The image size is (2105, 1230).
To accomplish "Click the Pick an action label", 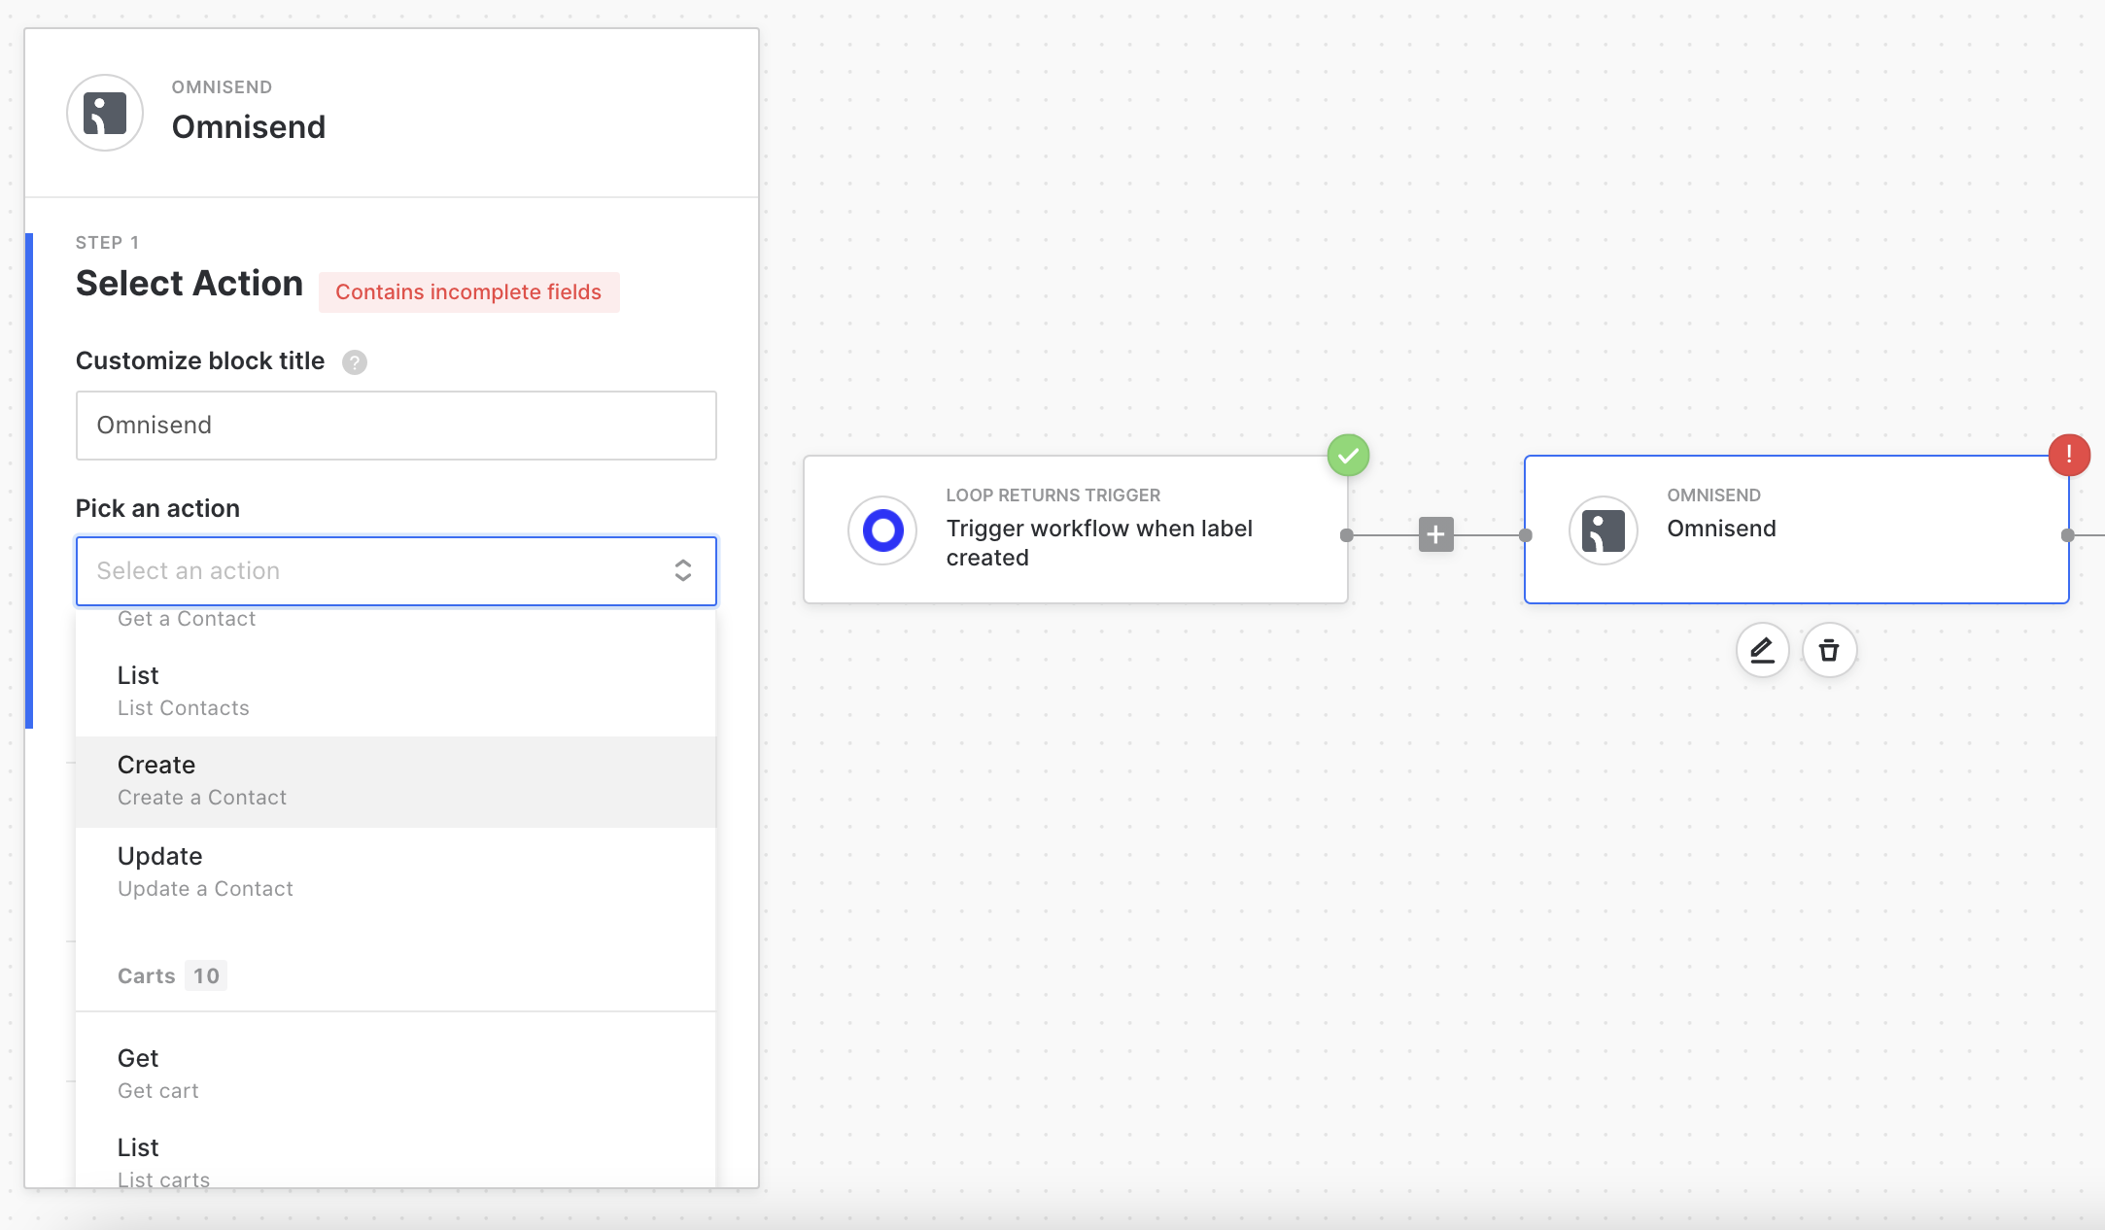I will [157, 508].
